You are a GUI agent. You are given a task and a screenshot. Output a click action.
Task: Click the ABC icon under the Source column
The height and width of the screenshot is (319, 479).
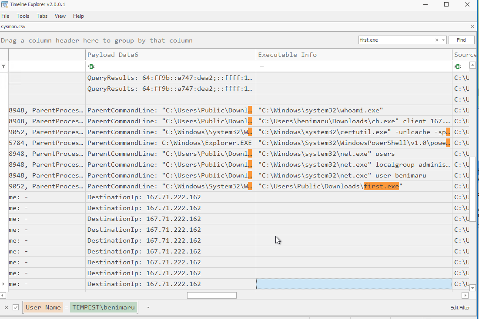(458, 66)
